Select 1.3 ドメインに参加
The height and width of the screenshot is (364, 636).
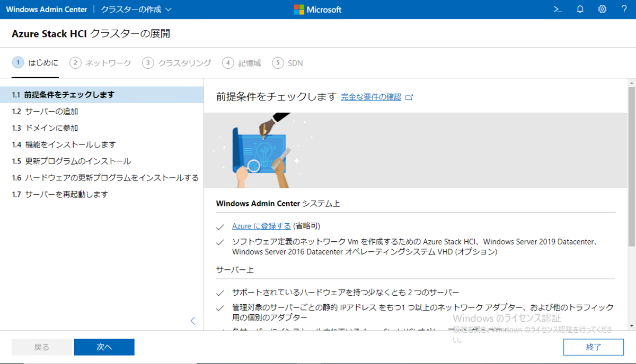click(x=102, y=128)
